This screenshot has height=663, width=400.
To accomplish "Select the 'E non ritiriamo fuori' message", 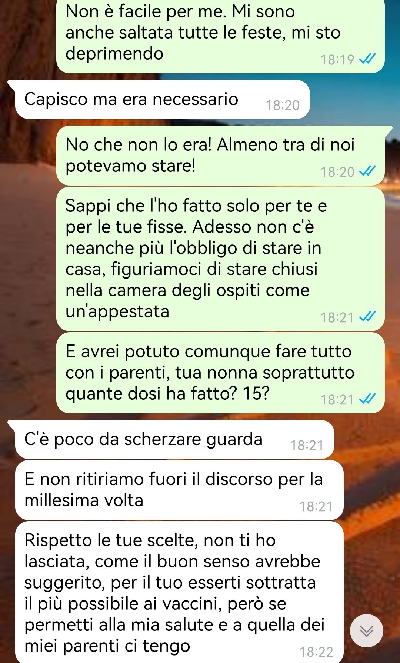I will (179, 490).
